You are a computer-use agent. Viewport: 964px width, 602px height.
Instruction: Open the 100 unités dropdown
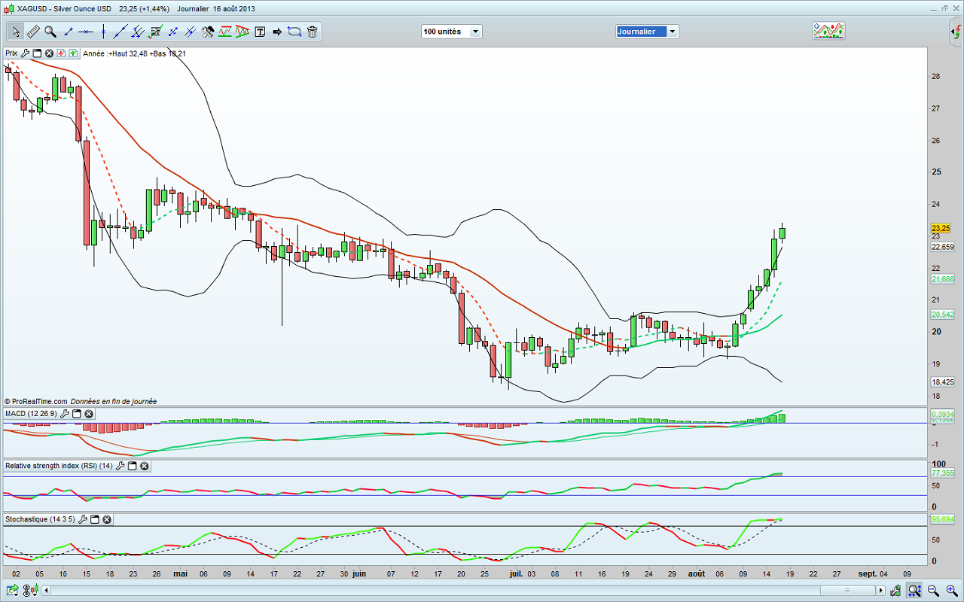[x=475, y=32]
